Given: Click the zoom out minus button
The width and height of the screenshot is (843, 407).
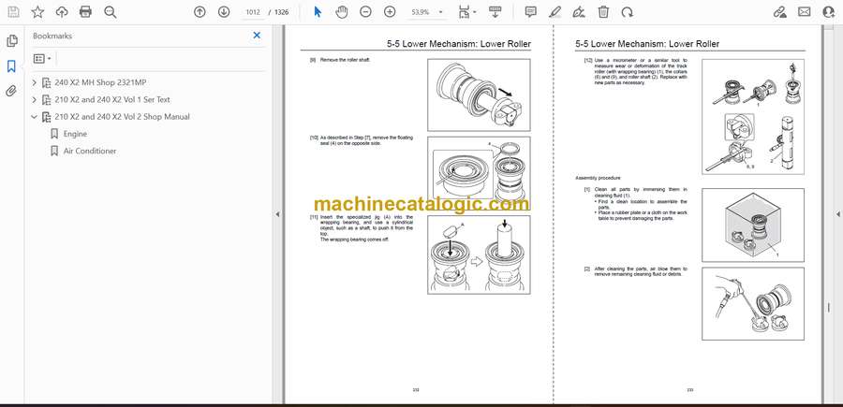Looking at the screenshot, I should (x=364, y=12).
